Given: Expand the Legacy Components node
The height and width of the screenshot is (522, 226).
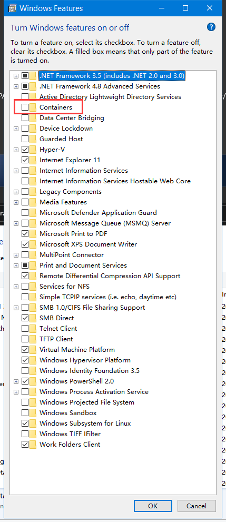Looking at the screenshot, I should (x=16, y=192).
